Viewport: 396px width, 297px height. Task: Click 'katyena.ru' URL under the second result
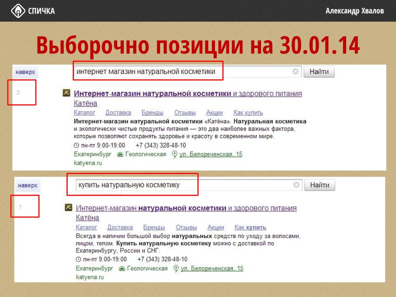(x=90, y=277)
